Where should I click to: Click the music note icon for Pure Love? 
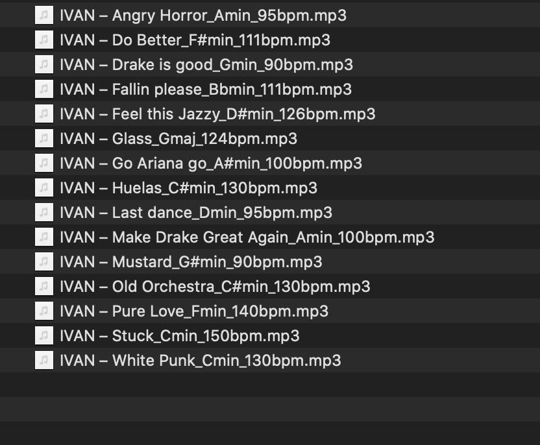pos(43,311)
